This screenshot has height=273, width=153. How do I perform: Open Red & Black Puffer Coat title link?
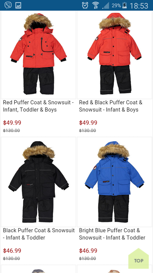(x=111, y=106)
